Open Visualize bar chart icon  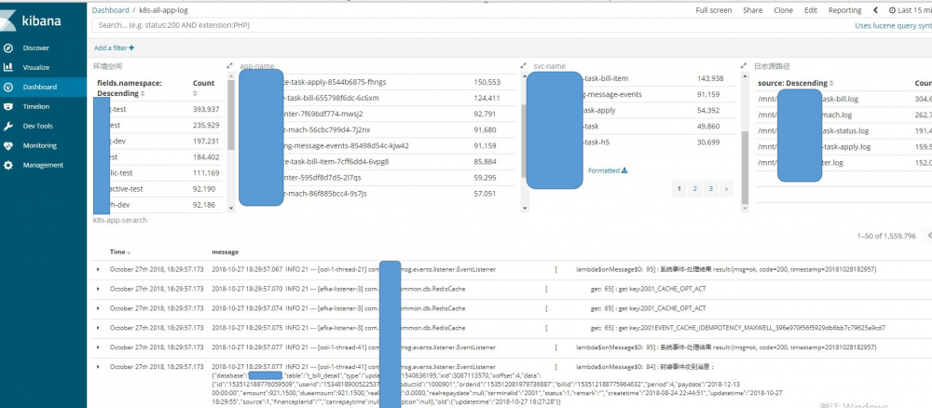click(x=8, y=68)
